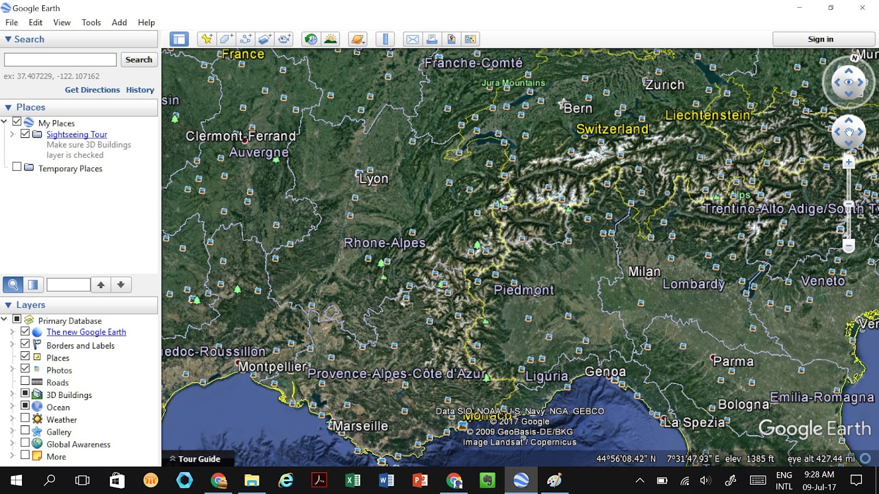Click the look joystick eye icon
Viewport: 879px width, 494px height.
(x=849, y=82)
